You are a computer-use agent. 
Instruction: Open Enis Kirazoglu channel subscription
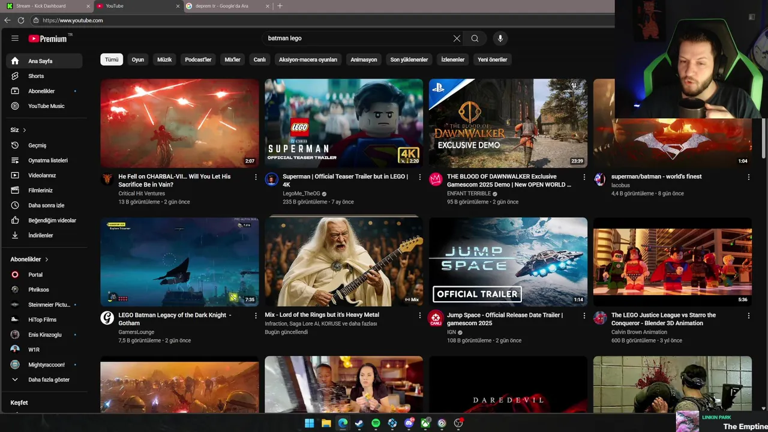(44, 335)
